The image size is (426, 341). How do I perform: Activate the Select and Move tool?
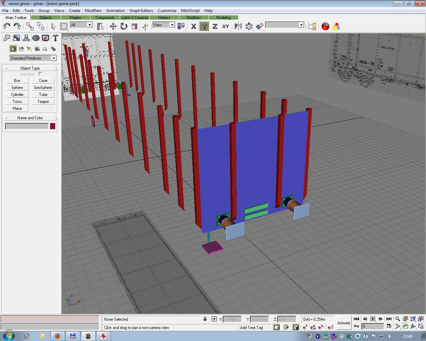(x=113, y=26)
